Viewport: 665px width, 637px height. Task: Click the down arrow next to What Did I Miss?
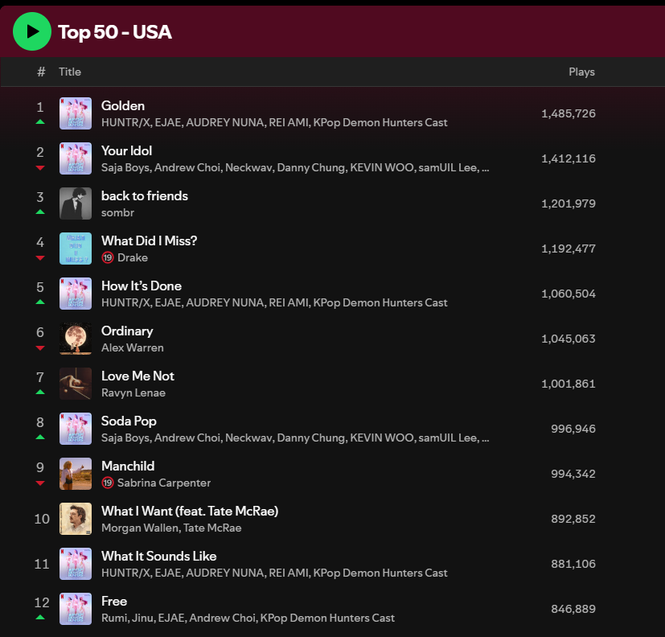tap(39, 257)
